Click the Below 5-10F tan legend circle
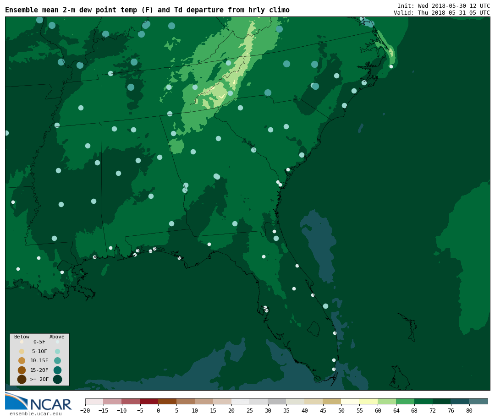This screenshot has width=495, height=419. coord(22,352)
